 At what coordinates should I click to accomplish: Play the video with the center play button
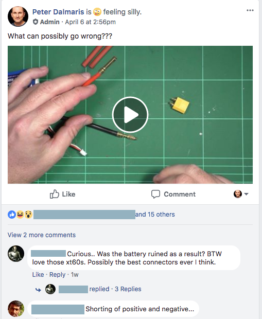pyautogui.click(x=130, y=115)
